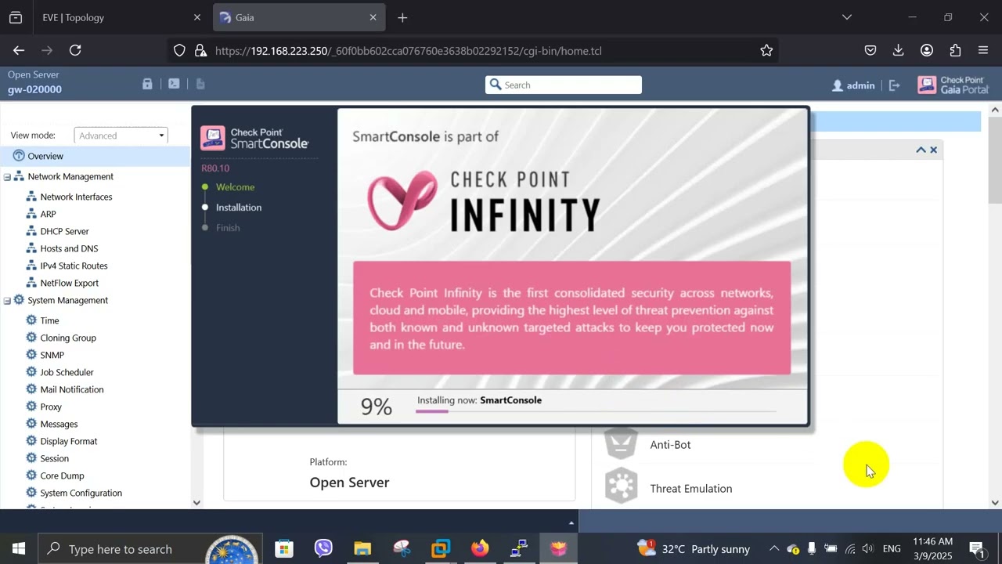Open the View mode Advanced dropdown

pyautogui.click(x=121, y=136)
